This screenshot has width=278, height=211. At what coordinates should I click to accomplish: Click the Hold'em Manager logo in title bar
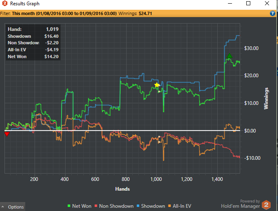[5, 3]
